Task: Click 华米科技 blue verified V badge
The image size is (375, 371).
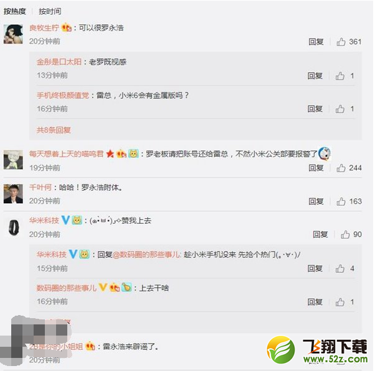Action: (x=65, y=220)
